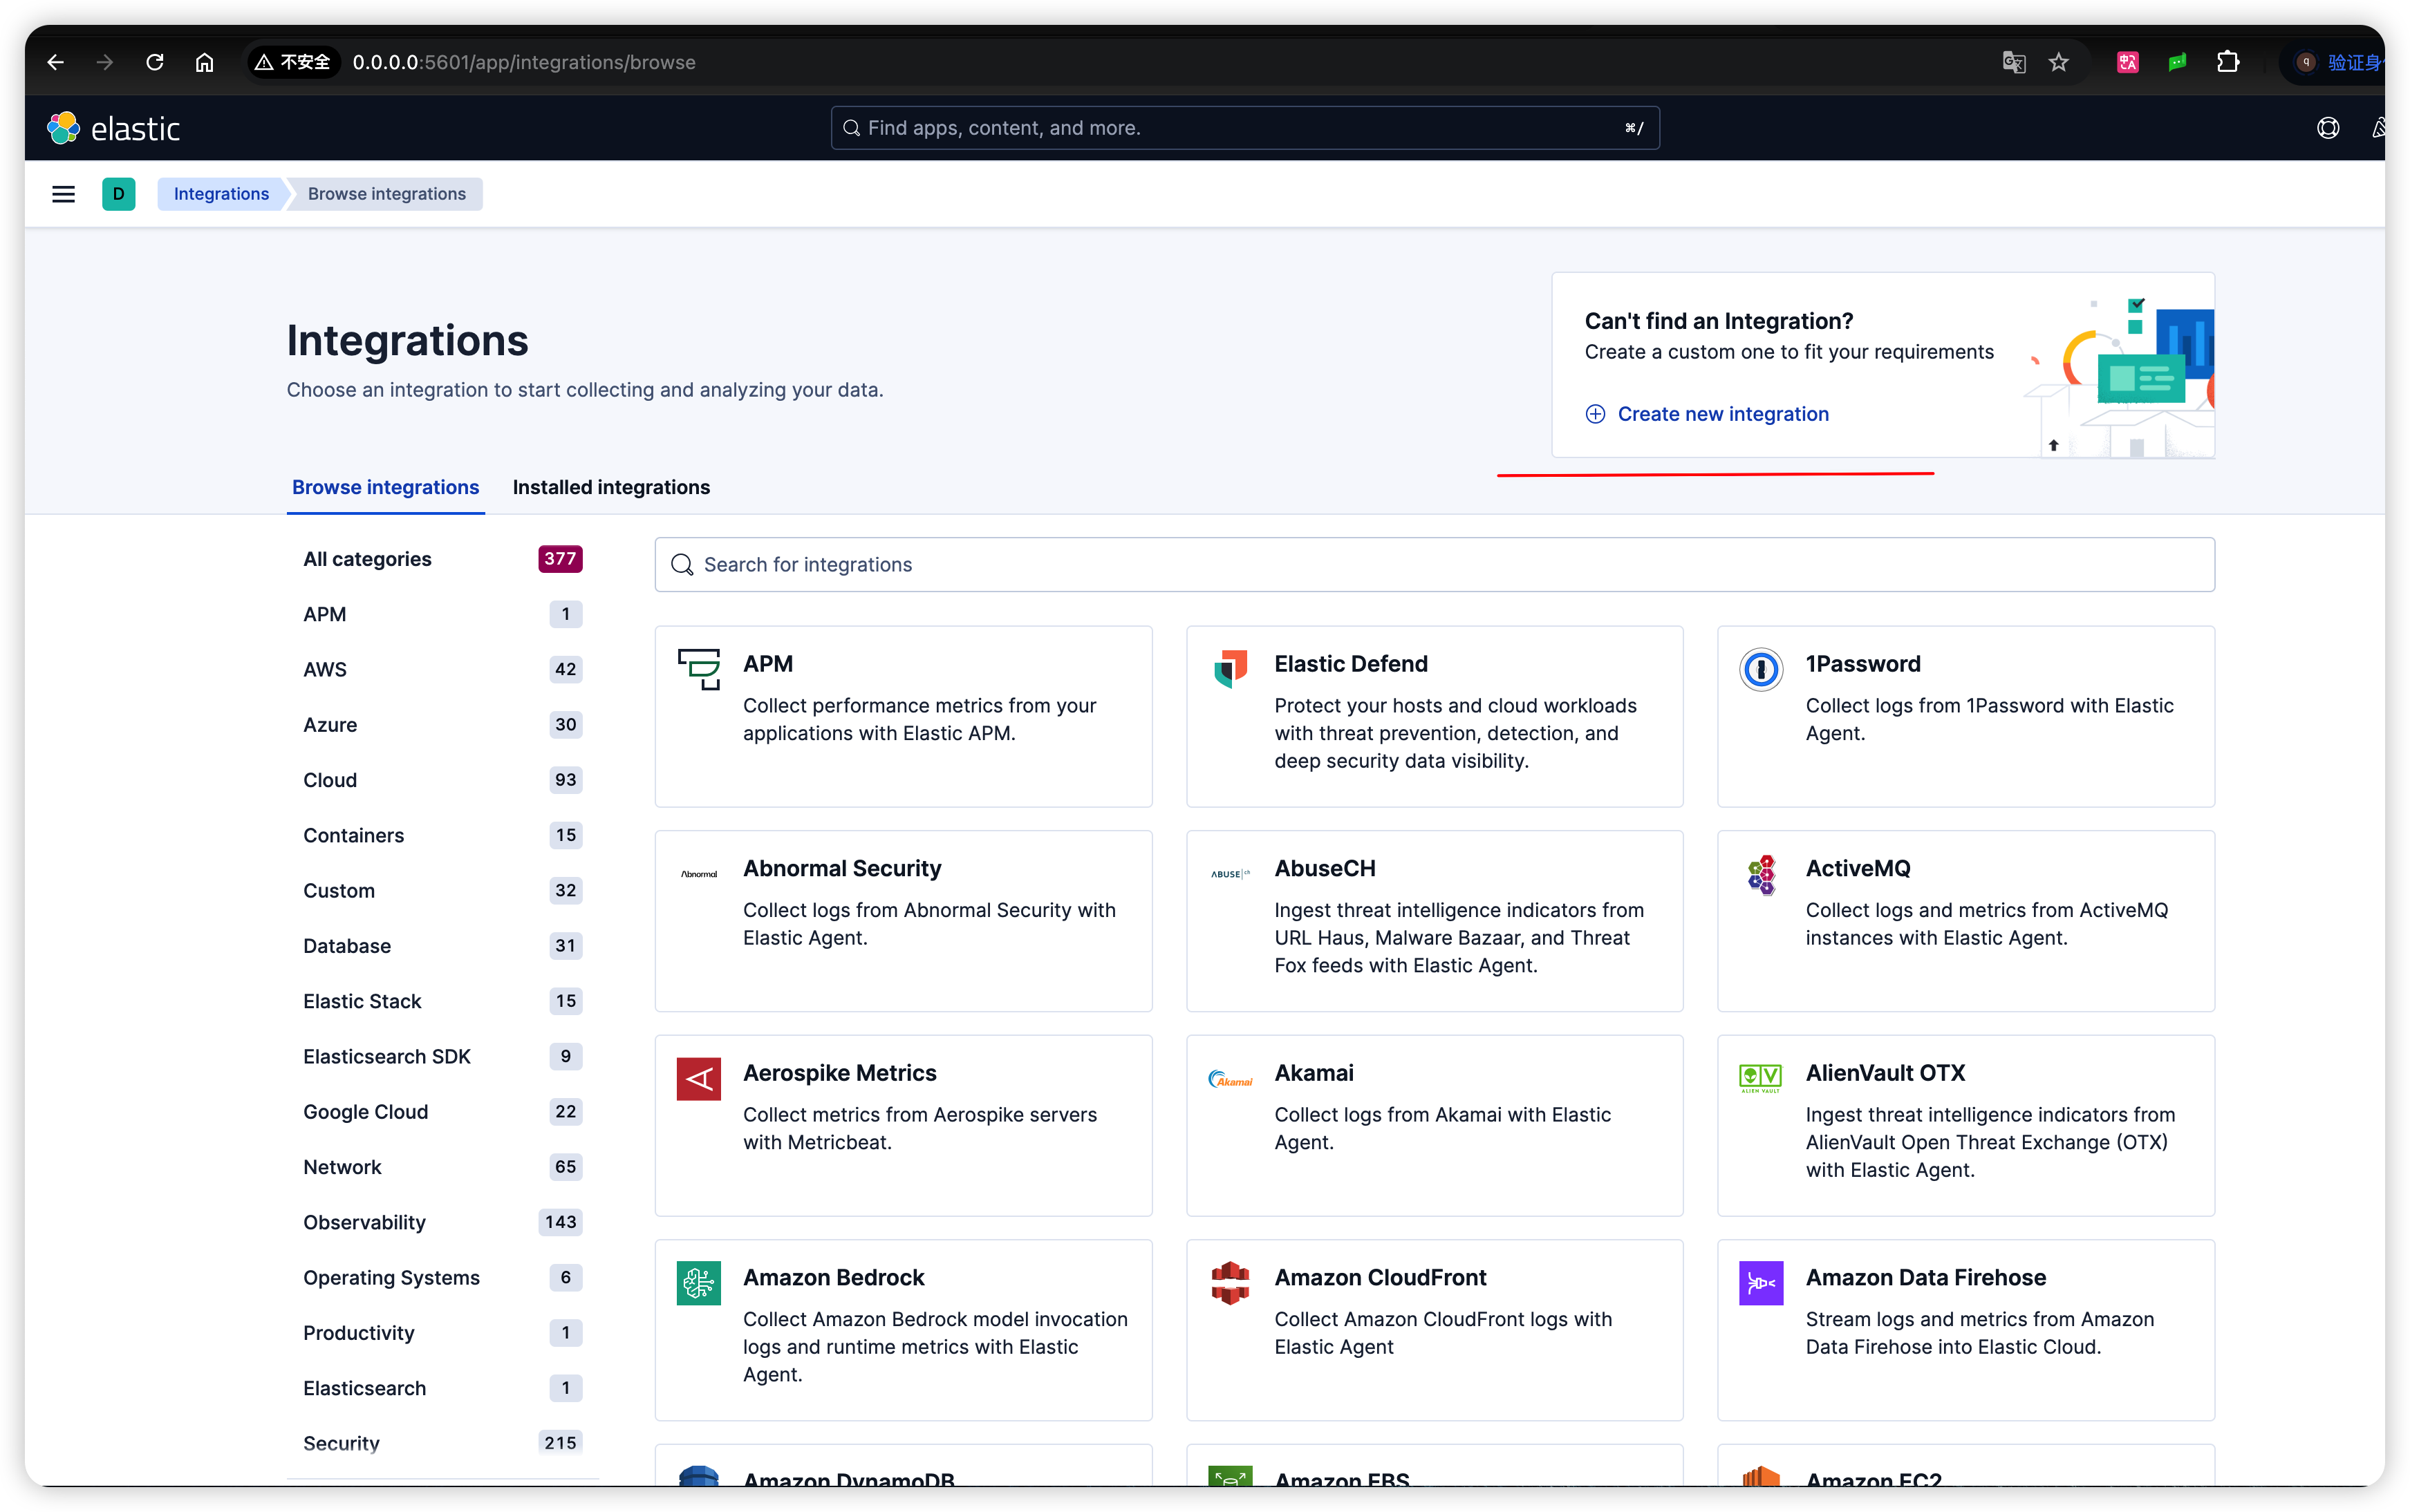Filter by Security category
Viewport: 2410px width, 1512px height.
click(x=341, y=1442)
